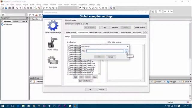Click the jump back arrow icon
This screenshot has width=192, height=108.
pyautogui.click(x=30, y=15)
